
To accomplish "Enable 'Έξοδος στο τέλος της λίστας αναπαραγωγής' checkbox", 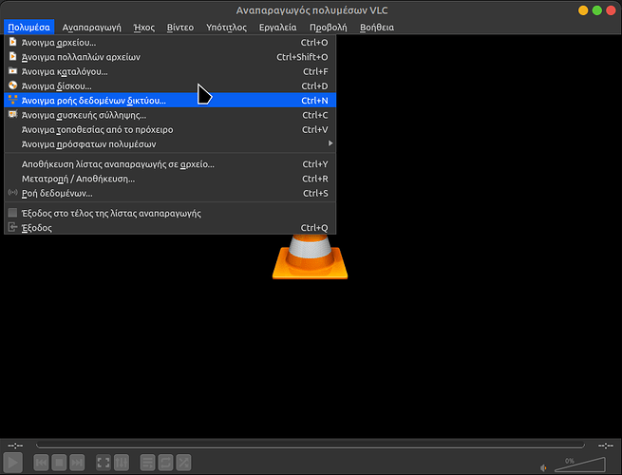I will click(12, 214).
